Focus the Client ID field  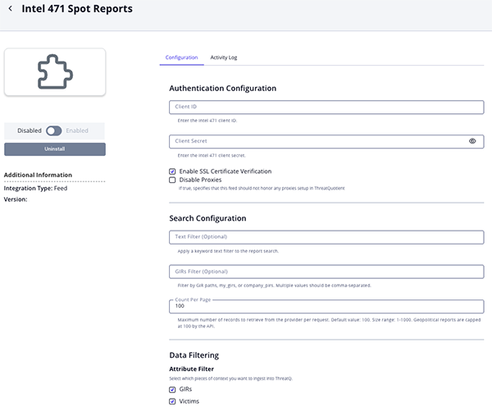point(326,107)
